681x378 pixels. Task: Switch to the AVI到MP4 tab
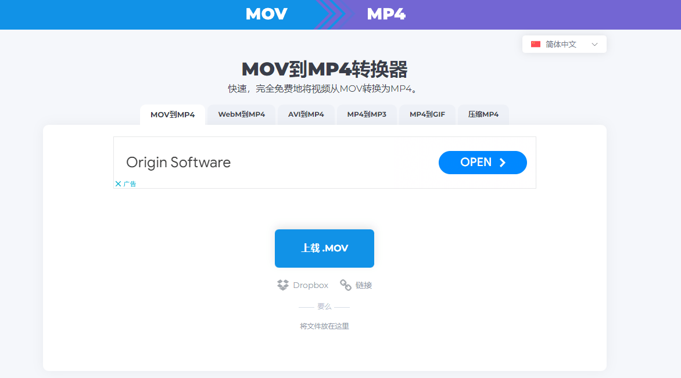pyautogui.click(x=306, y=114)
